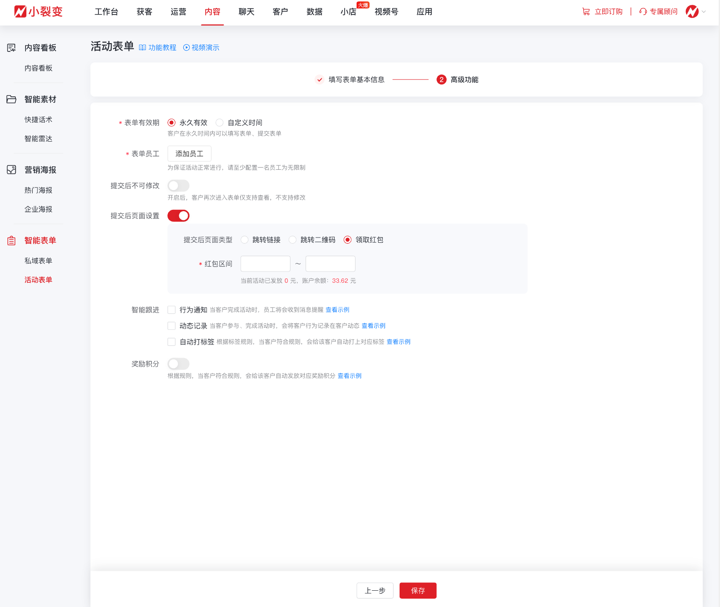Click the 红包区间 maximum input field
Viewport: 720px width, 607px height.
[331, 264]
